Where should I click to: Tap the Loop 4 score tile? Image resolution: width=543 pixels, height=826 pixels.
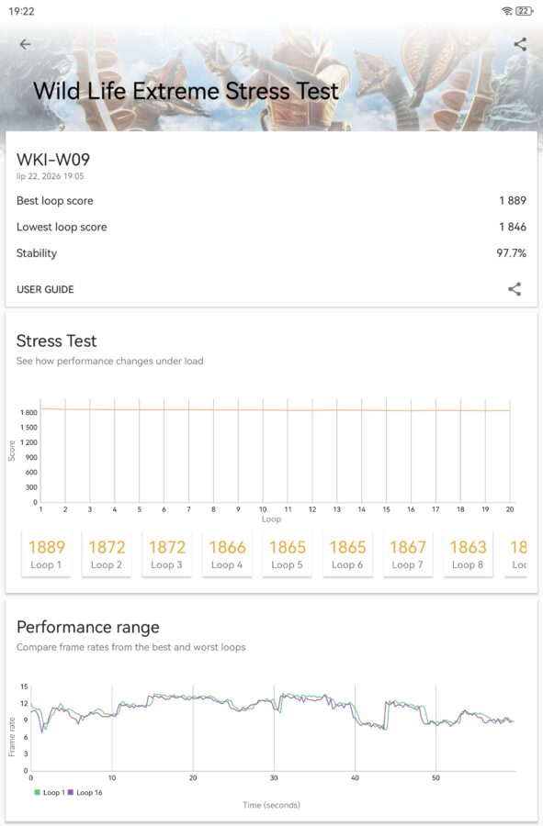point(227,554)
